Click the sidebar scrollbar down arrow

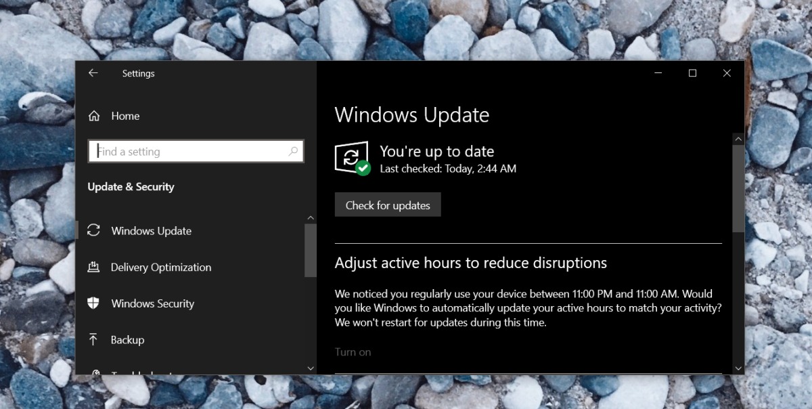click(311, 368)
